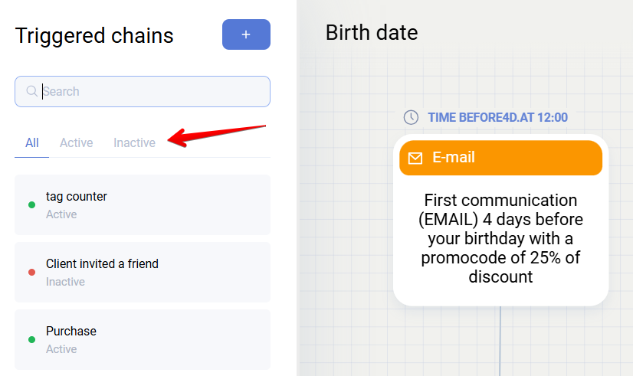Click the plus button to add chain
Viewport: 633px width, 376px height.
pyautogui.click(x=246, y=34)
